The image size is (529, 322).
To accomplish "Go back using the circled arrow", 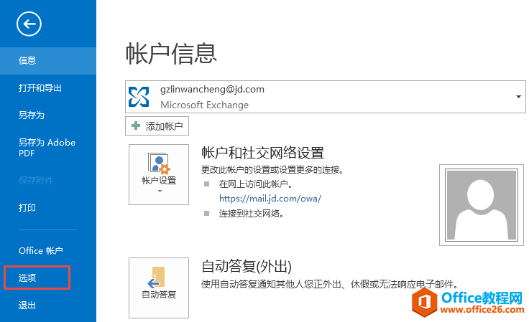I will click(29, 24).
